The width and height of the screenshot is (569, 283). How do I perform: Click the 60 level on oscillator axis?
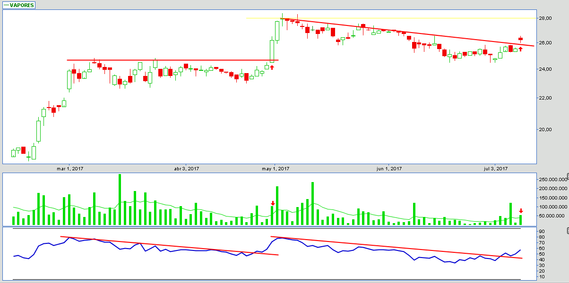point(541,248)
